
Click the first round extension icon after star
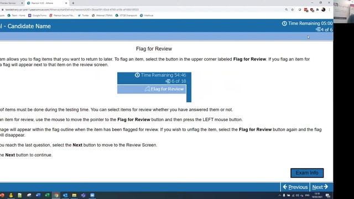pyautogui.click(x=300, y=10)
